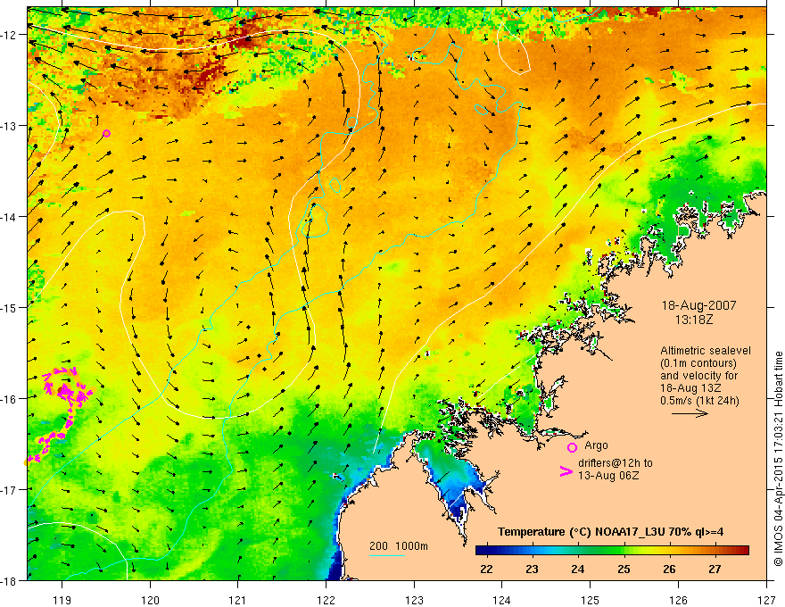
Task: Click the '-12' latitude axis label
Action: click(x=10, y=35)
